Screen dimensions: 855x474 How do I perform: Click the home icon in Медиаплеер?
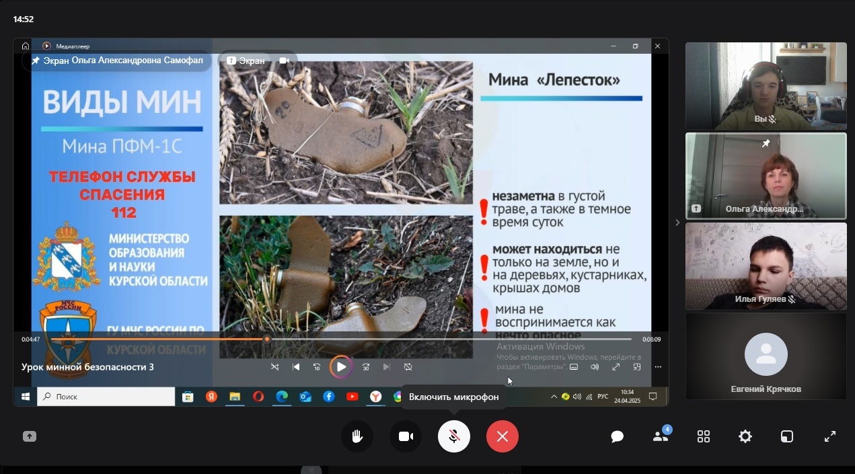[x=26, y=46]
